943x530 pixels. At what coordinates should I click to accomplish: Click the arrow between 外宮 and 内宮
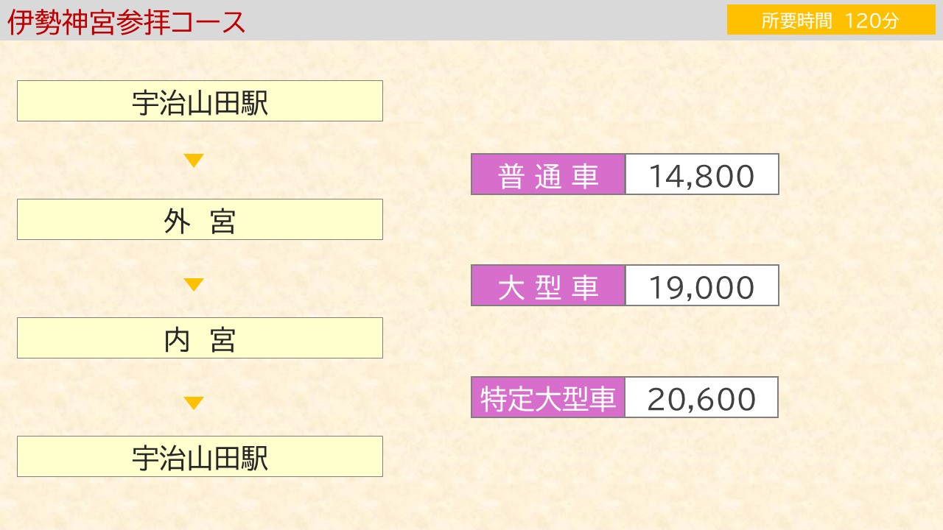pos(194,284)
